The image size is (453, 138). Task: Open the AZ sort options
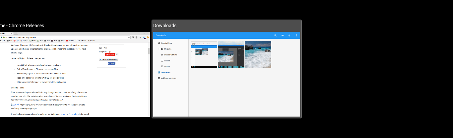tap(290, 35)
